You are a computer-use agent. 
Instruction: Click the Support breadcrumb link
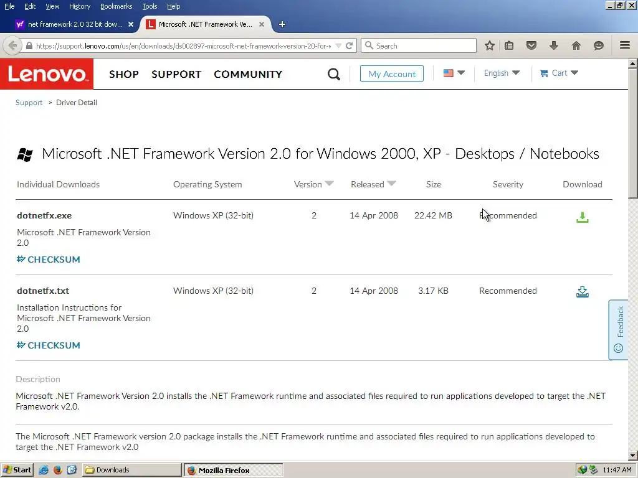(29, 103)
